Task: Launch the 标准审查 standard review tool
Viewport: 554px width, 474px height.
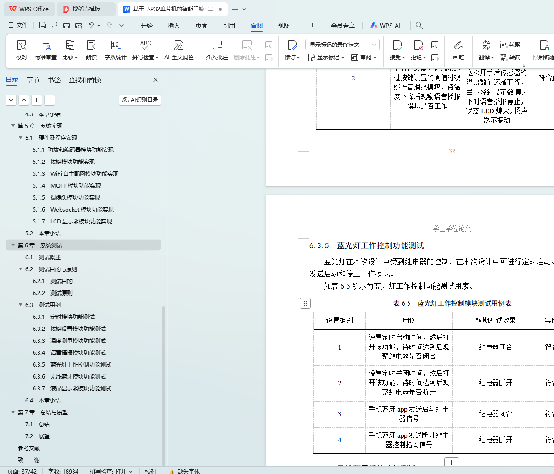Action: tap(46, 50)
